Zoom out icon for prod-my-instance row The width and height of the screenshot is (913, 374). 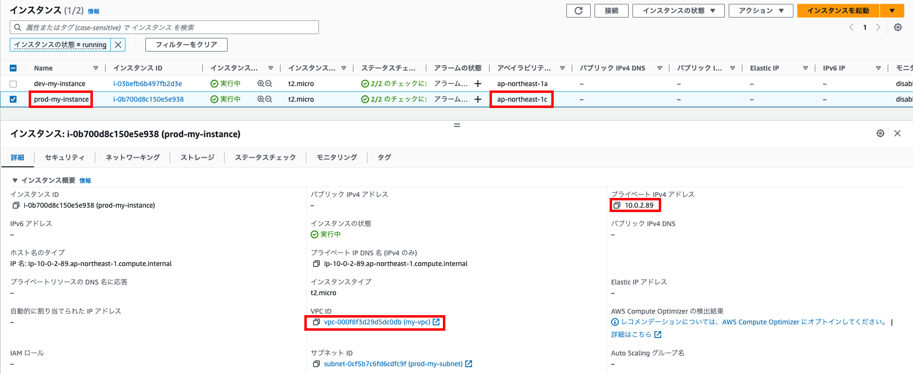269,99
